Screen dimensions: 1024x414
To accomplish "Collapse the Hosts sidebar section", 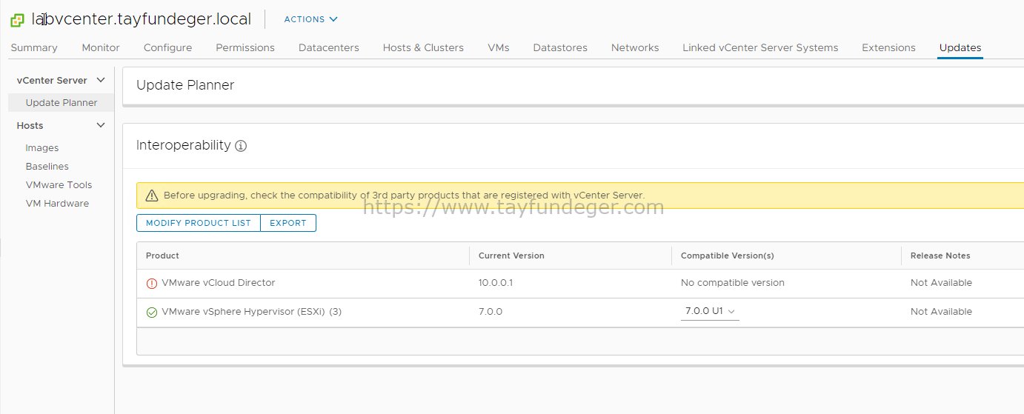I will coord(101,125).
